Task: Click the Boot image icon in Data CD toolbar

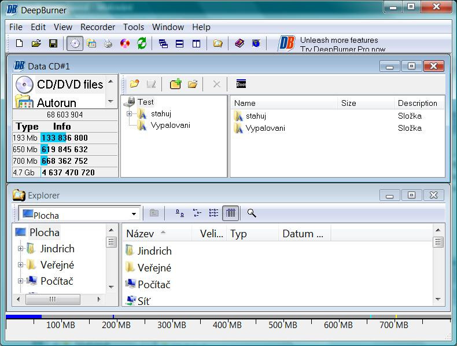Action: [241, 84]
